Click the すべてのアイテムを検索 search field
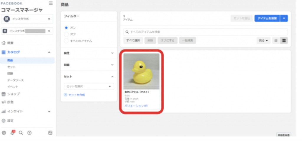The height and width of the screenshot is (141, 302). click(x=205, y=31)
